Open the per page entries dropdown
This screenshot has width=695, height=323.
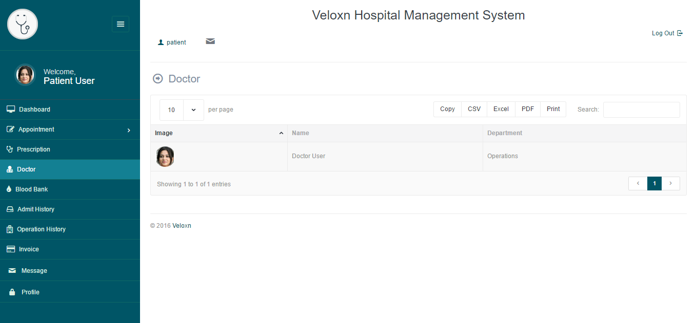tap(193, 110)
